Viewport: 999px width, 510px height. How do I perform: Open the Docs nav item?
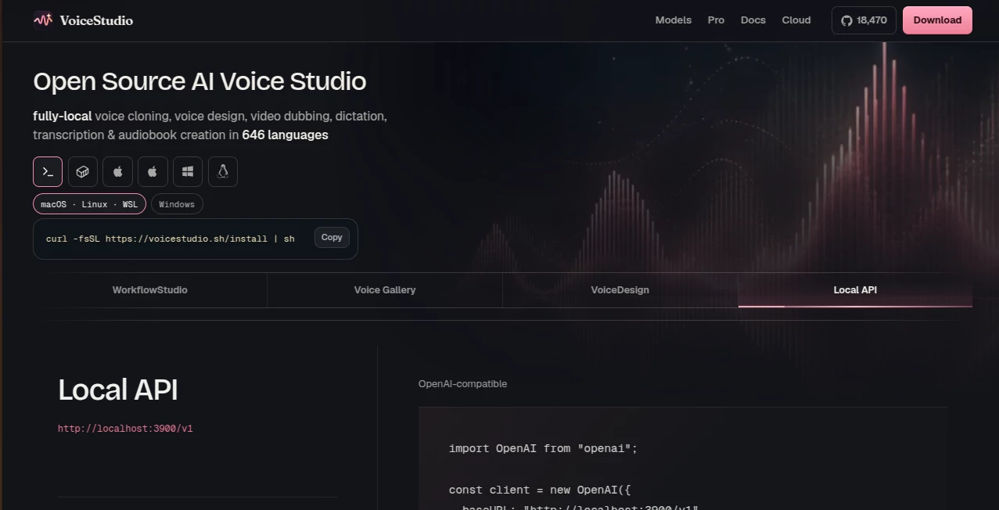tap(753, 20)
